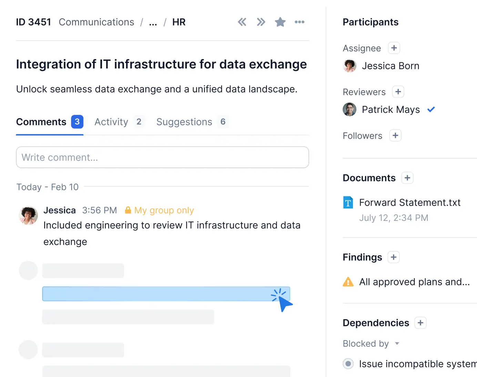Add an assignee with plus icon

tap(394, 48)
